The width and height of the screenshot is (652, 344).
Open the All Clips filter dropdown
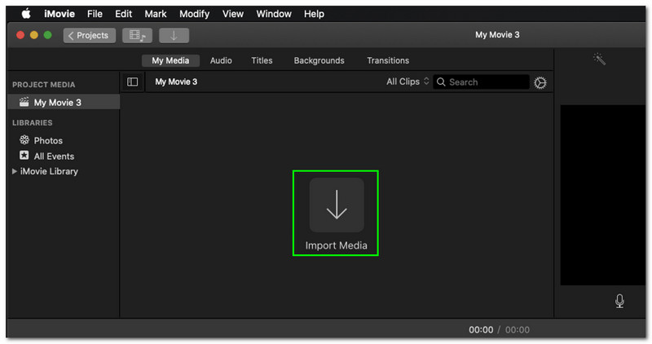pos(407,82)
